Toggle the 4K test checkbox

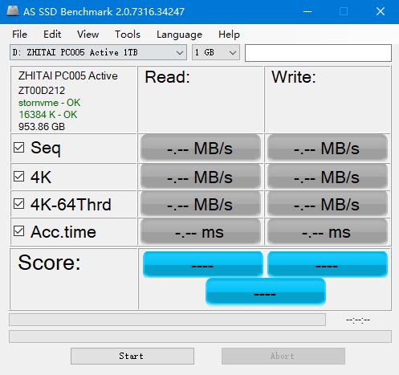[19, 177]
